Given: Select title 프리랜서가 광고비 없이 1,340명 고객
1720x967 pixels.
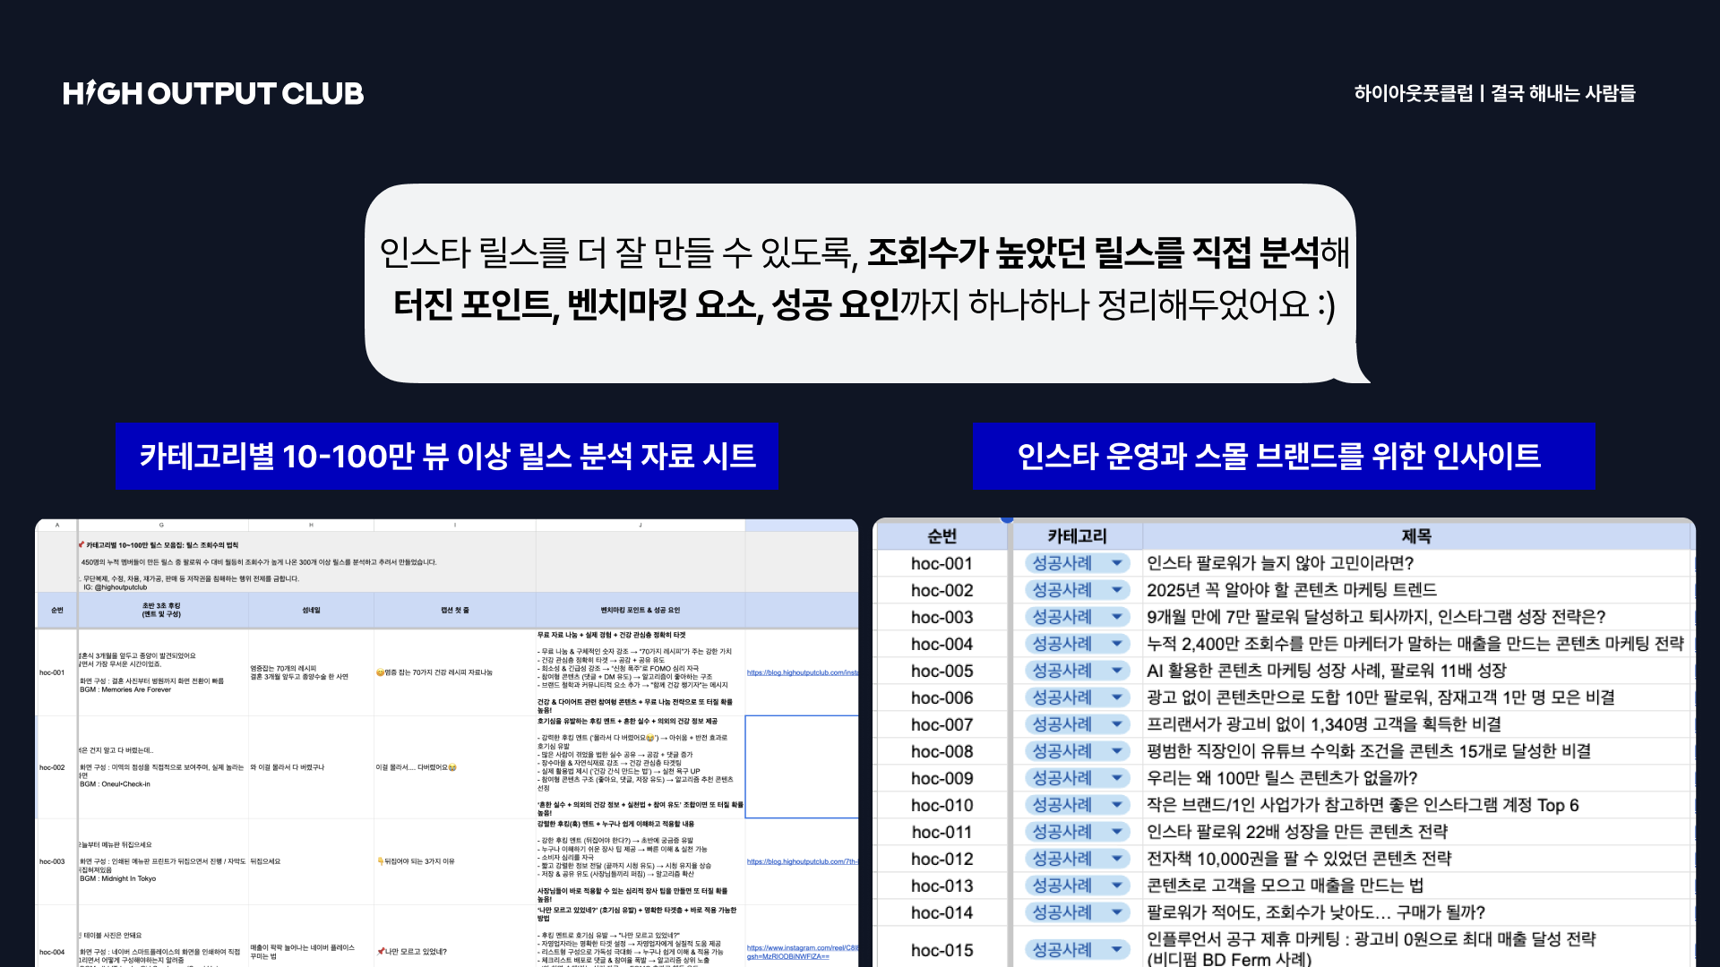Looking at the screenshot, I should tap(1324, 724).
